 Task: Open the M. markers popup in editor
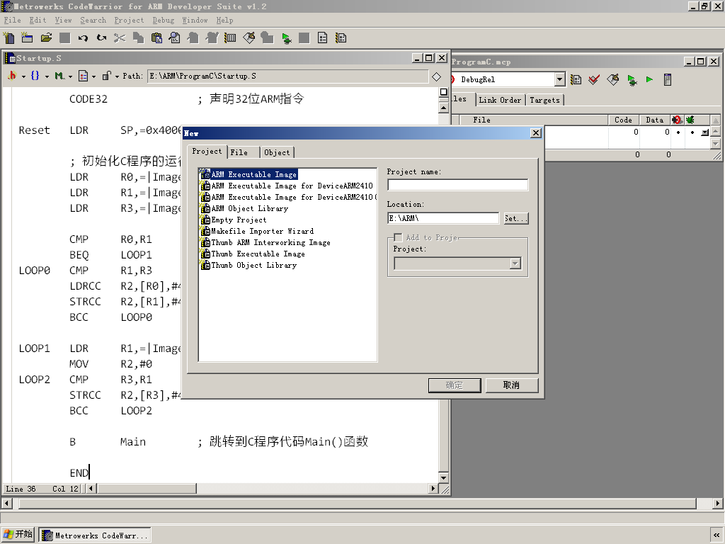63,76
